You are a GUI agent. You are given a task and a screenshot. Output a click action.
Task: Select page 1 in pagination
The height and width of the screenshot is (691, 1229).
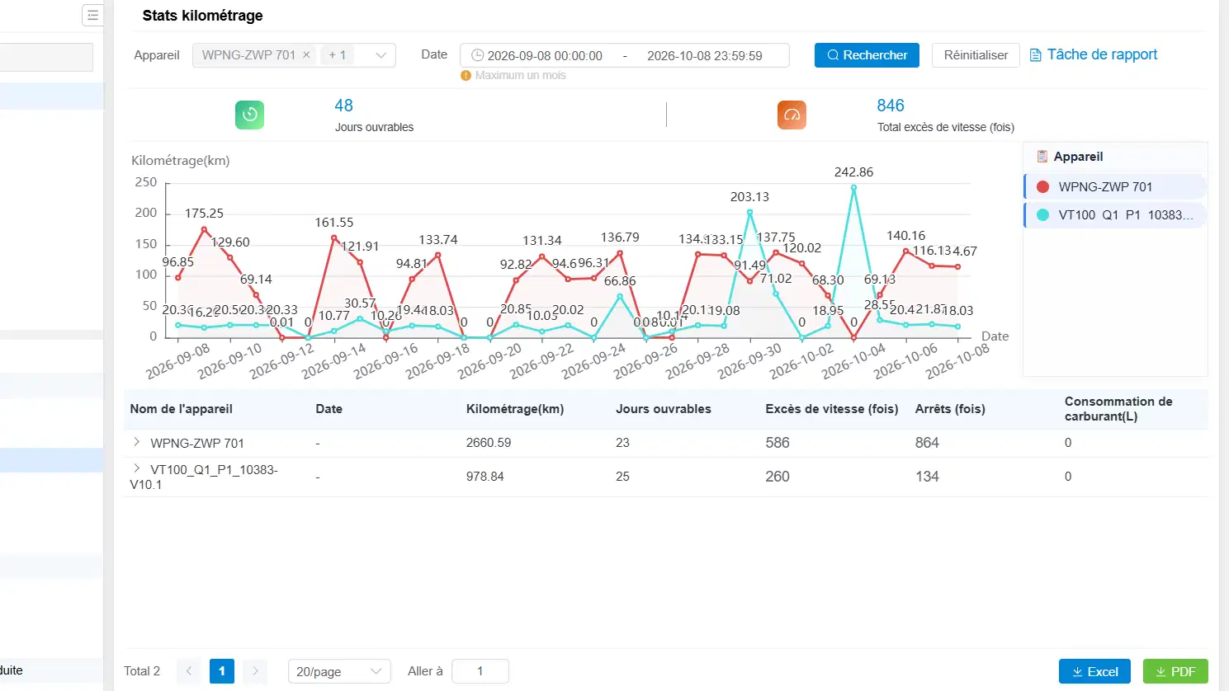(x=222, y=671)
